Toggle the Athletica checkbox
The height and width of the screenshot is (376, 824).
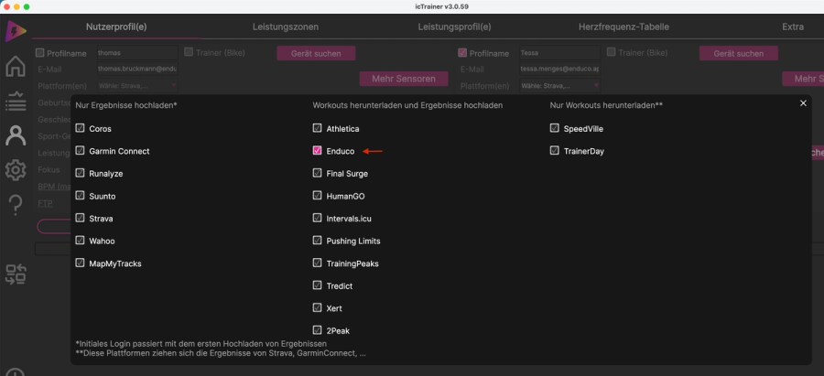(317, 128)
